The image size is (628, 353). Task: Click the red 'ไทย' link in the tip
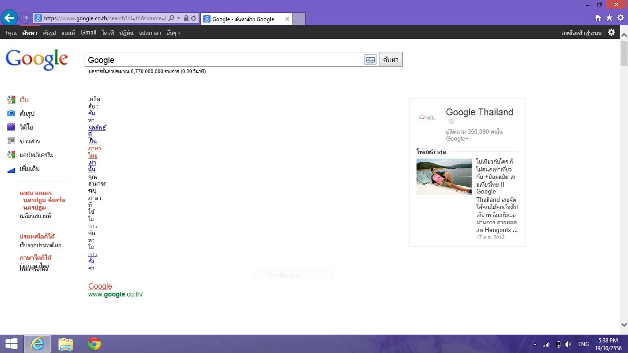(93, 156)
